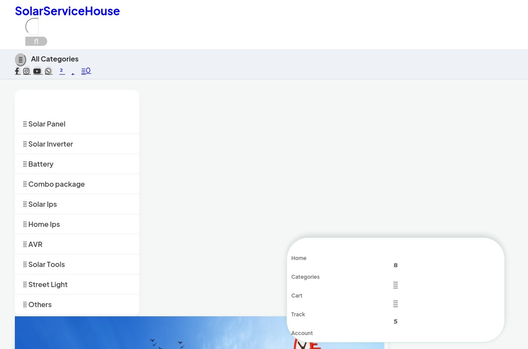
Task: Open the AVR category
Action: pos(77,244)
